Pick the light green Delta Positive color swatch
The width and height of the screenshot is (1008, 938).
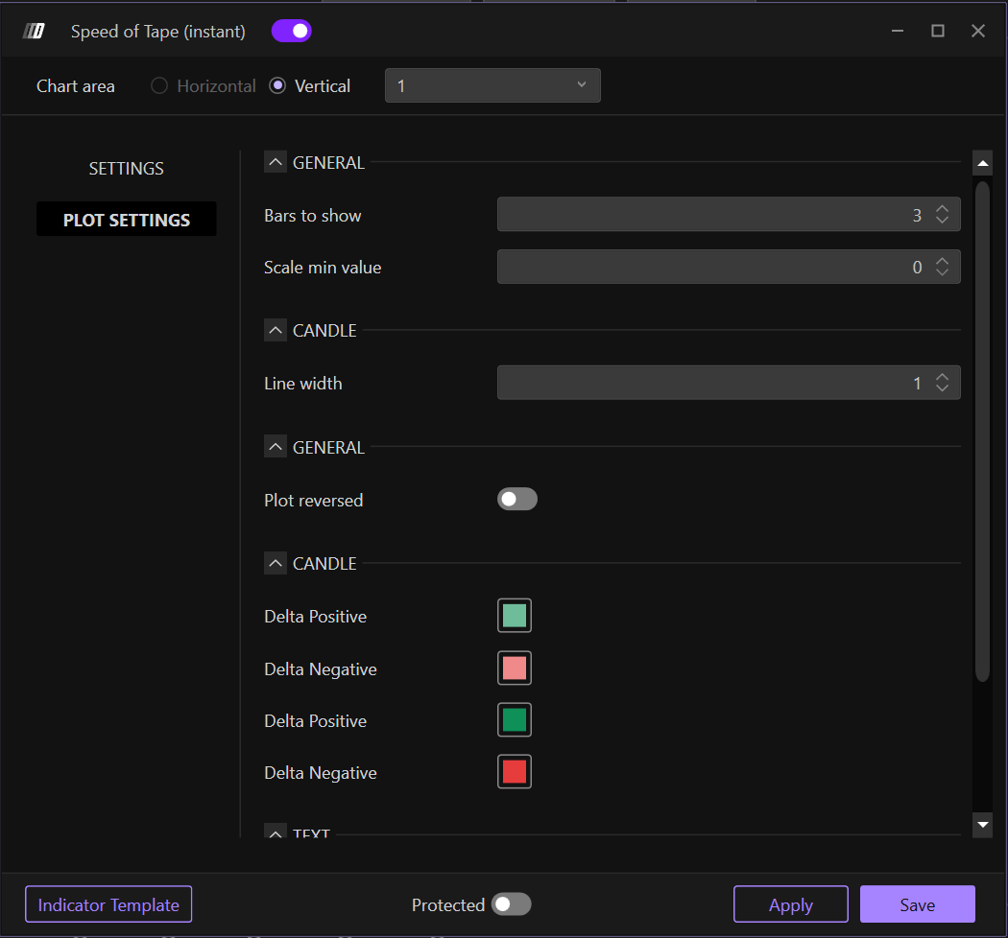[515, 616]
